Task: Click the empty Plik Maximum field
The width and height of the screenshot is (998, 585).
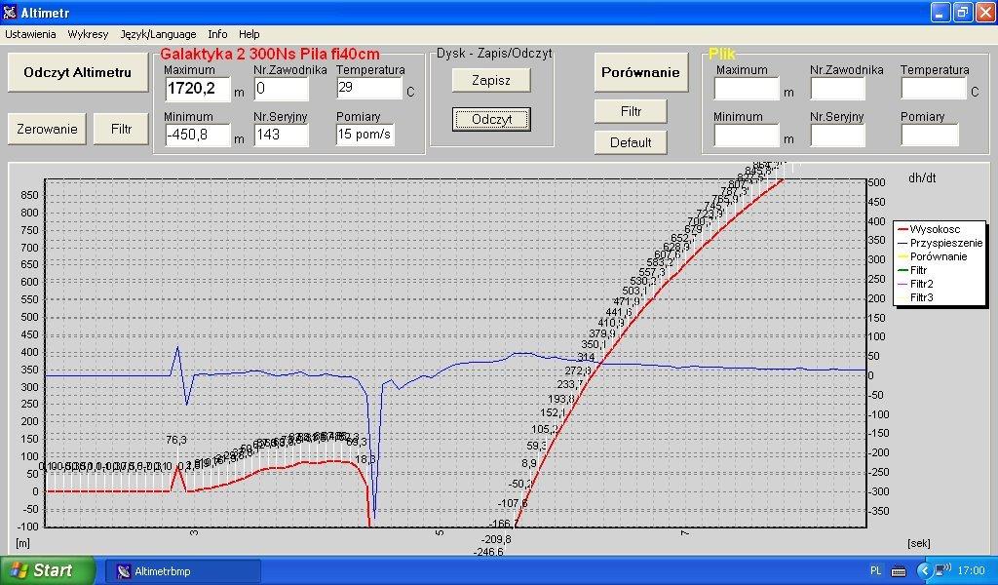Action: tap(747, 89)
